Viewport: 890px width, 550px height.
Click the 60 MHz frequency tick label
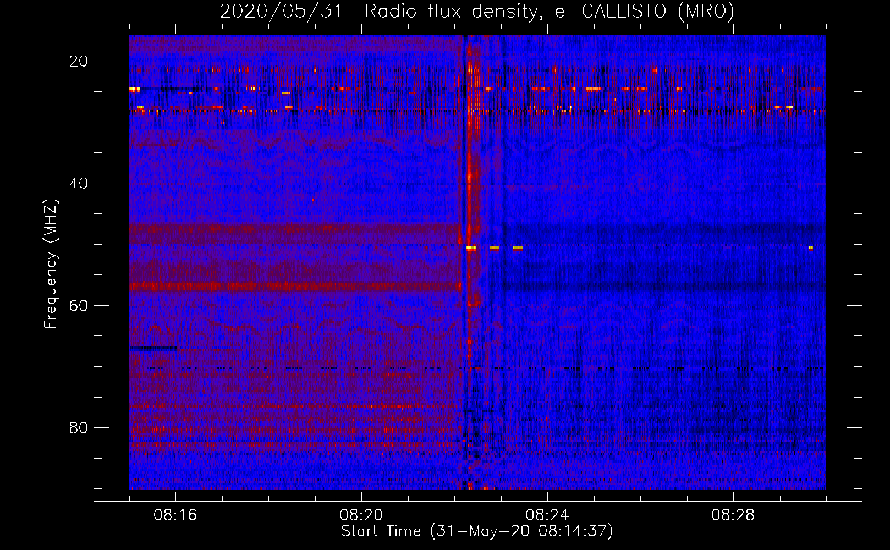(x=79, y=305)
